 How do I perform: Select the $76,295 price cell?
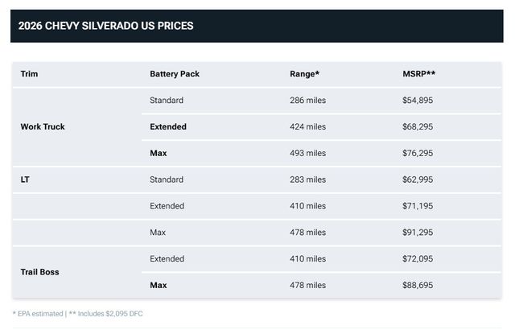pos(418,153)
